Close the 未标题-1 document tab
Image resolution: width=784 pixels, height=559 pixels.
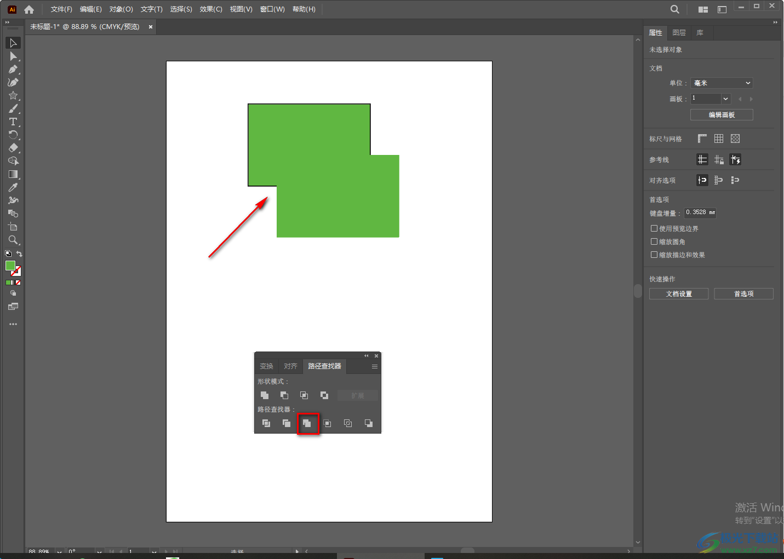151,27
